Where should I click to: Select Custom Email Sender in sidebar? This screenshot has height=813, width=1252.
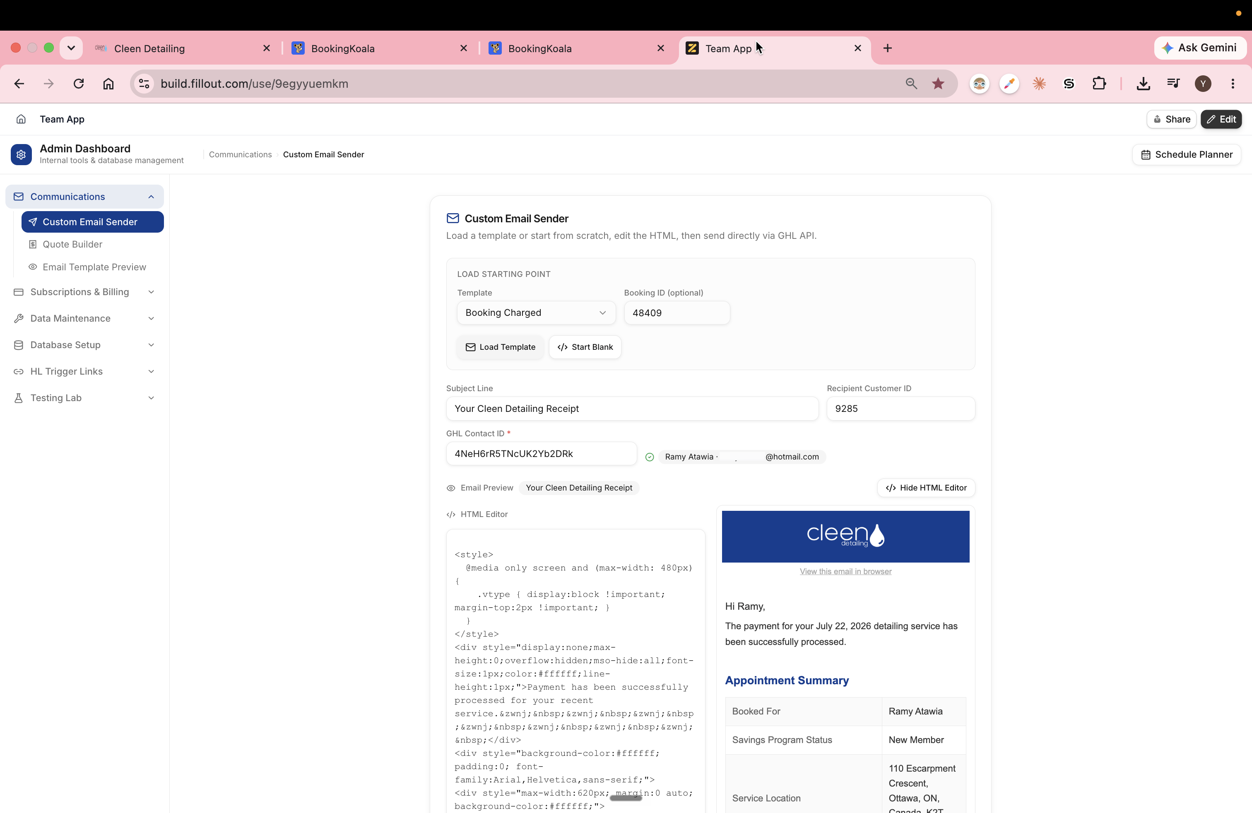pos(93,222)
